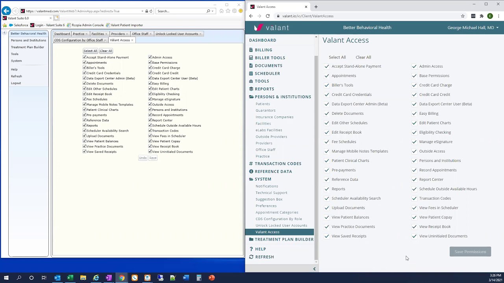Open DOCUMENTS section in sidebar
This screenshot has width=504, height=283.
pos(269,66)
